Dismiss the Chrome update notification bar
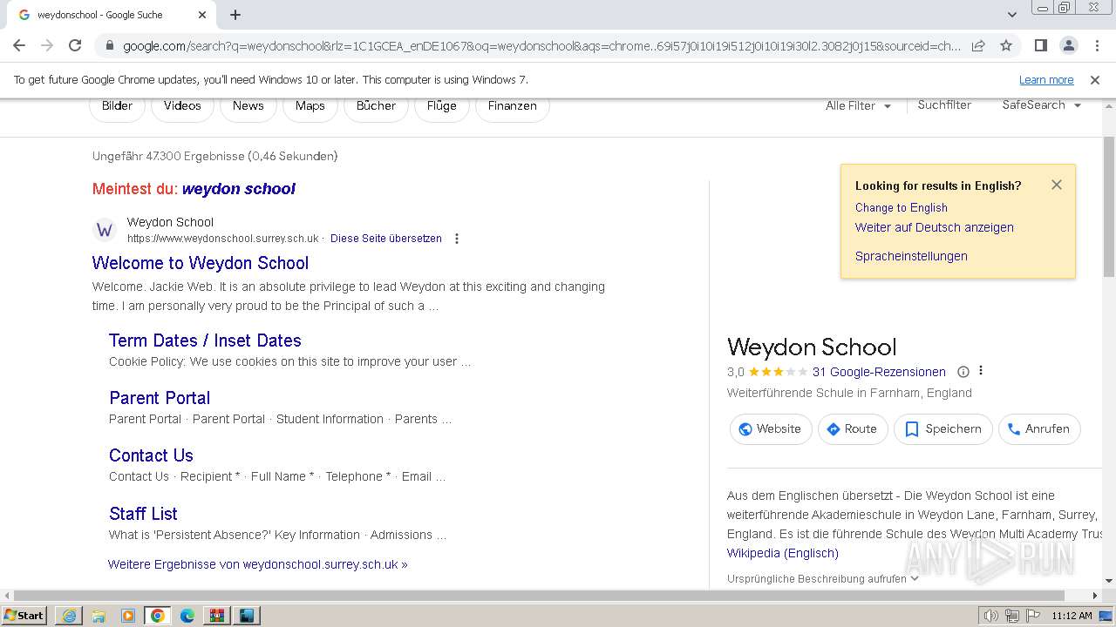Image resolution: width=1116 pixels, height=627 pixels. [1095, 79]
